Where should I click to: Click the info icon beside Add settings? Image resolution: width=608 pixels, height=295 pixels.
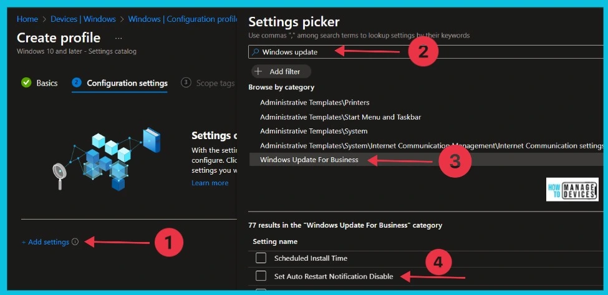[x=75, y=241]
